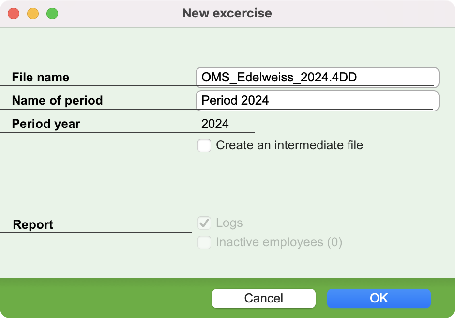
Task: Minimize the dialog using the yellow button
Action: (x=33, y=14)
